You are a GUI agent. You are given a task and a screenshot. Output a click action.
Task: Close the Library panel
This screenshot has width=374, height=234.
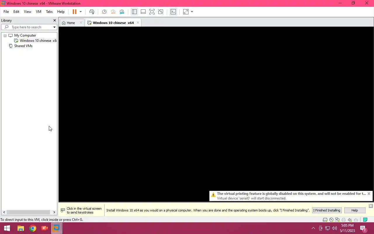(54, 20)
